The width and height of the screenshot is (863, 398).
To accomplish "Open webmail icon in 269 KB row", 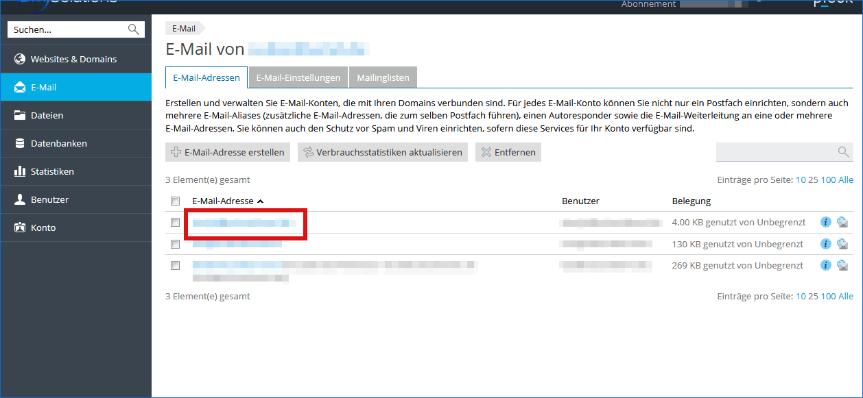I will 842,265.
